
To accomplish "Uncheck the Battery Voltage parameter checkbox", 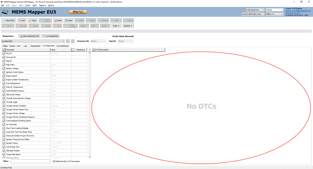I will (4, 68).
